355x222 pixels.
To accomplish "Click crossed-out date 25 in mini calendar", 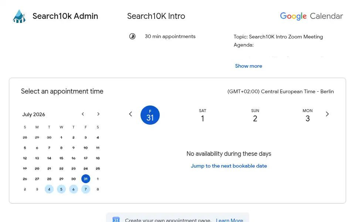I will tap(98, 169).
